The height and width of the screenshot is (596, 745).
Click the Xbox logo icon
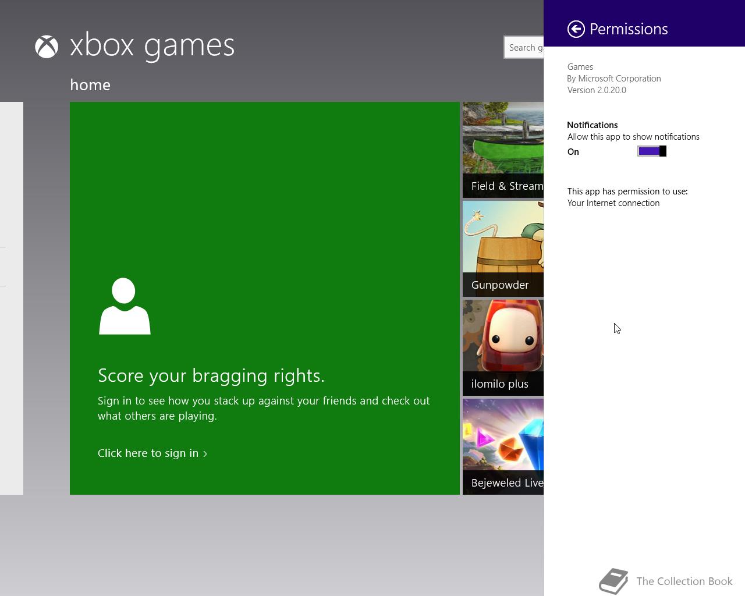47,47
